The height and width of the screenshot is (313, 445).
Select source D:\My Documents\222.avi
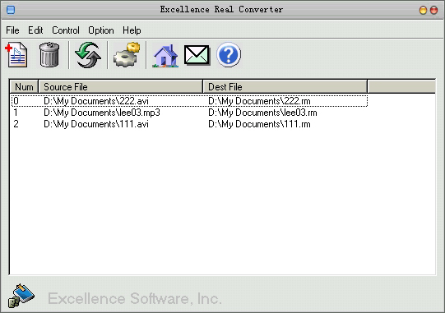click(96, 101)
